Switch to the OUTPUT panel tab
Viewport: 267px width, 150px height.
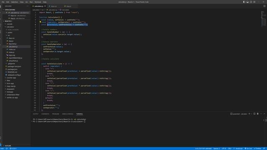35,114
